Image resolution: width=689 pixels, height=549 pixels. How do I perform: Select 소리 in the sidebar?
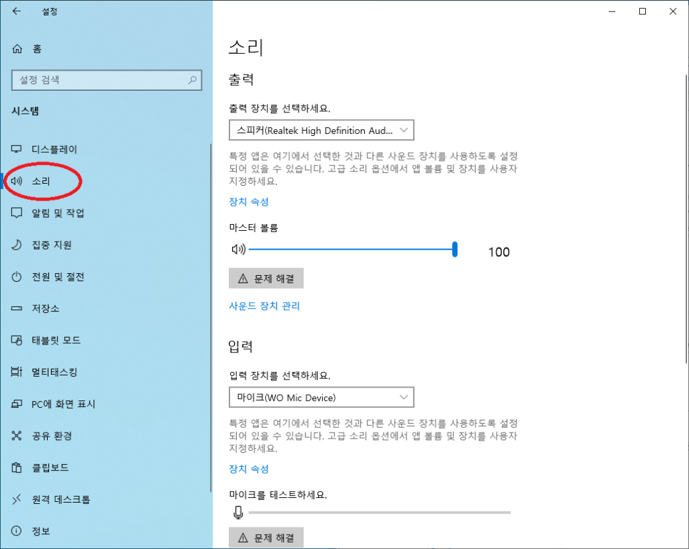pos(41,182)
